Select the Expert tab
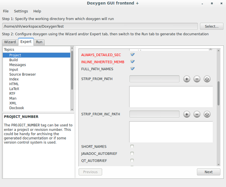This screenshot has width=226, height=187. point(26,42)
